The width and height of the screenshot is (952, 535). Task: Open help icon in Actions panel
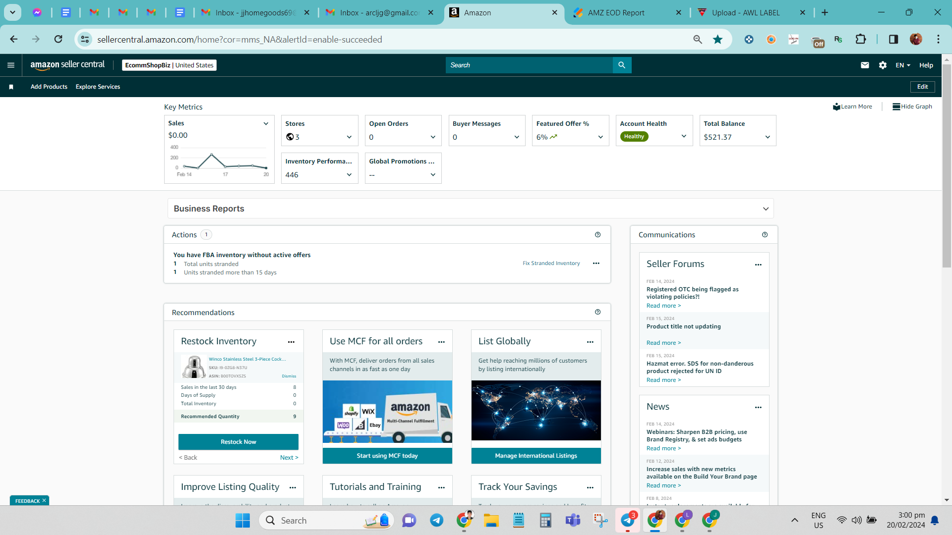click(x=597, y=235)
